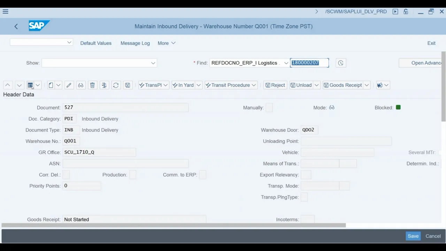
Task: Click the Transit Procedure button
Action: [231, 85]
